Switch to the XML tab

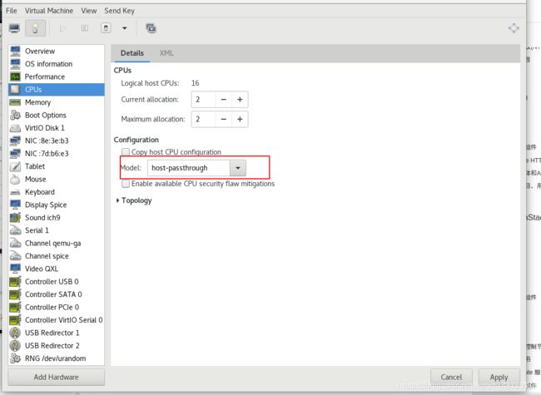click(166, 53)
